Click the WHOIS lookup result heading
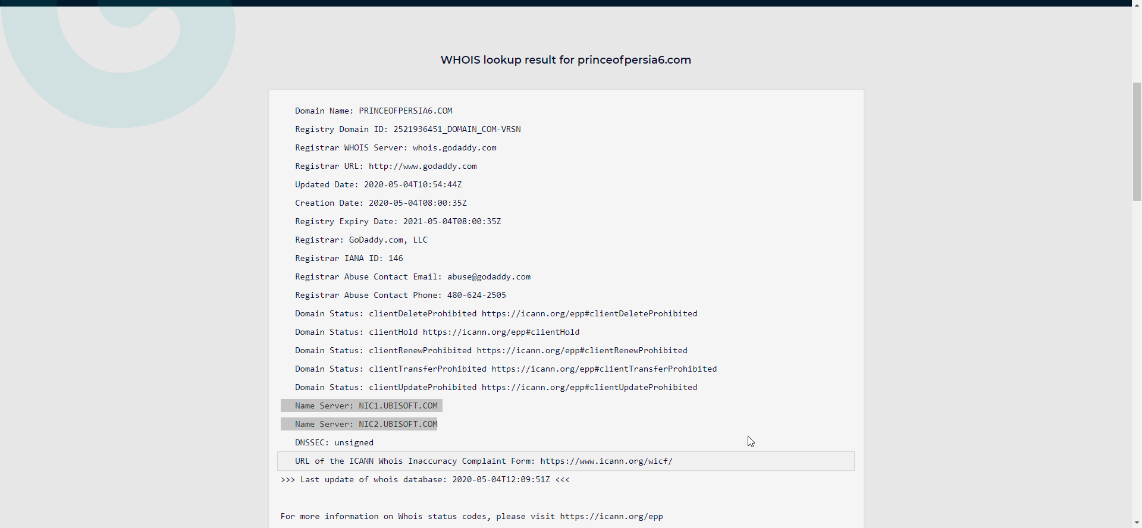Image resolution: width=1142 pixels, height=528 pixels. pos(565,60)
